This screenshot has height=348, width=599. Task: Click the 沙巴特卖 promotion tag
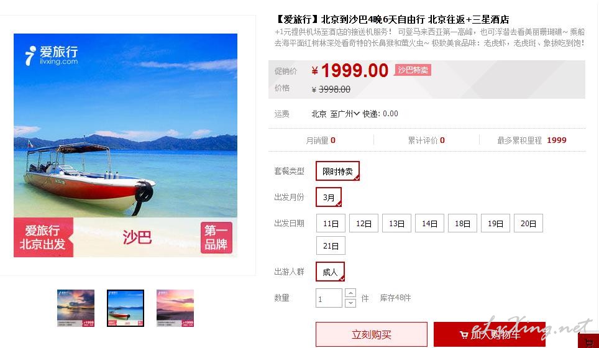point(413,70)
